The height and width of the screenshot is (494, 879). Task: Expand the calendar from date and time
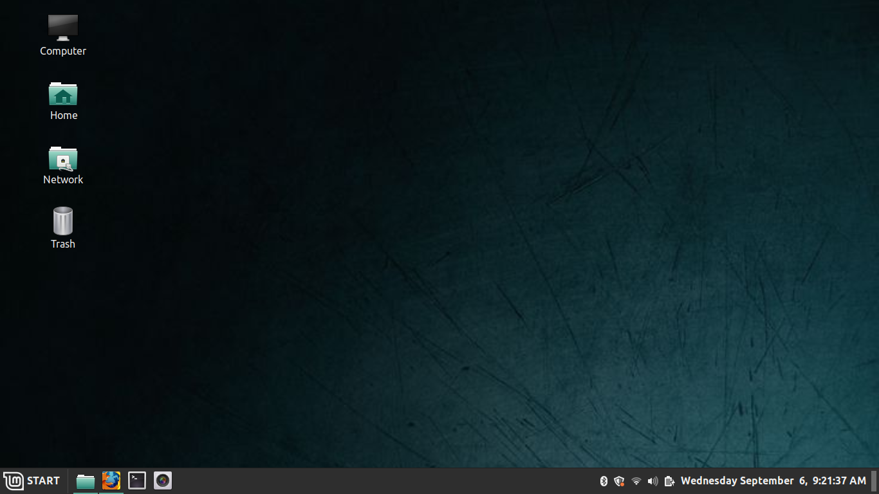[x=773, y=481]
